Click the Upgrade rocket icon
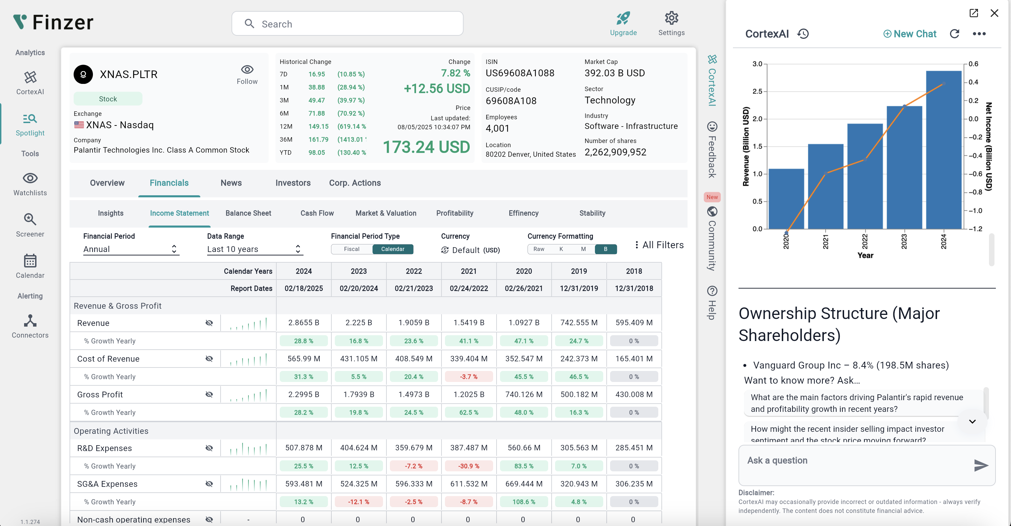The width and height of the screenshot is (1011, 526). pos(623,19)
